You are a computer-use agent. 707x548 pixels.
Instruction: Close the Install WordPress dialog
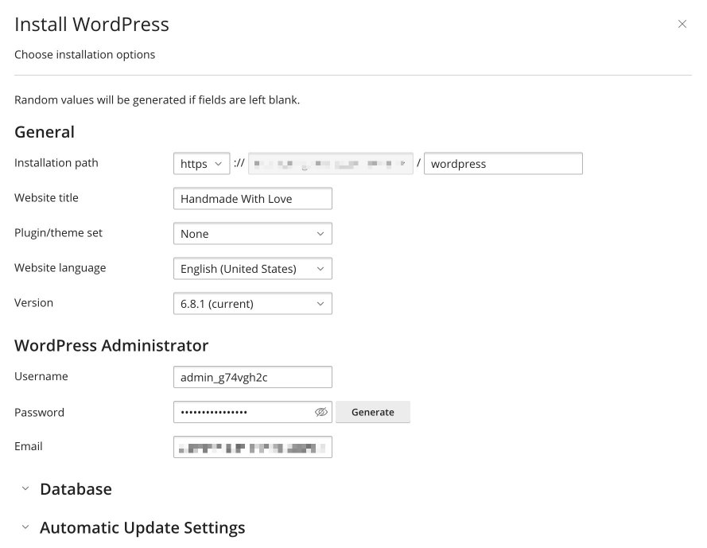pyautogui.click(x=682, y=24)
